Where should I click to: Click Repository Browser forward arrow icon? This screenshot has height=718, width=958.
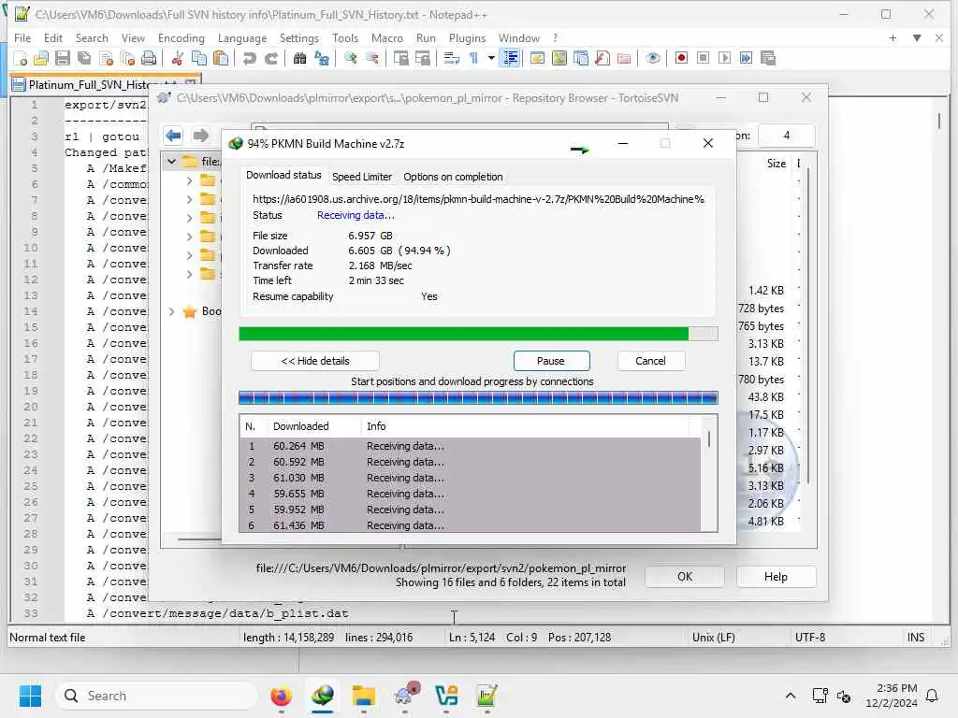pyautogui.click(x=200, y=135)
